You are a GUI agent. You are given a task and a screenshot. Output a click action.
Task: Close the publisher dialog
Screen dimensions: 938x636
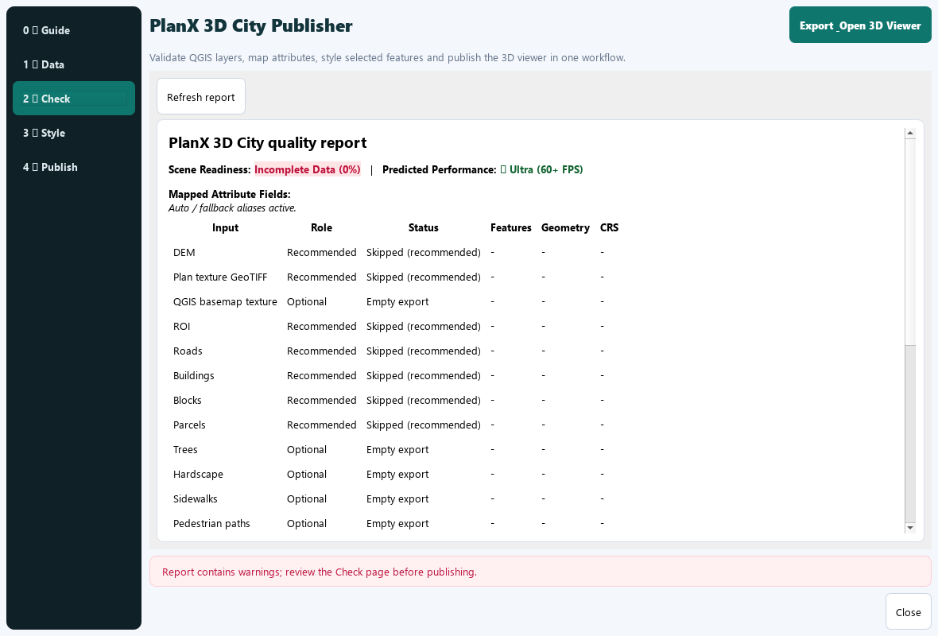pyautogui.click(x=908, y=611)
